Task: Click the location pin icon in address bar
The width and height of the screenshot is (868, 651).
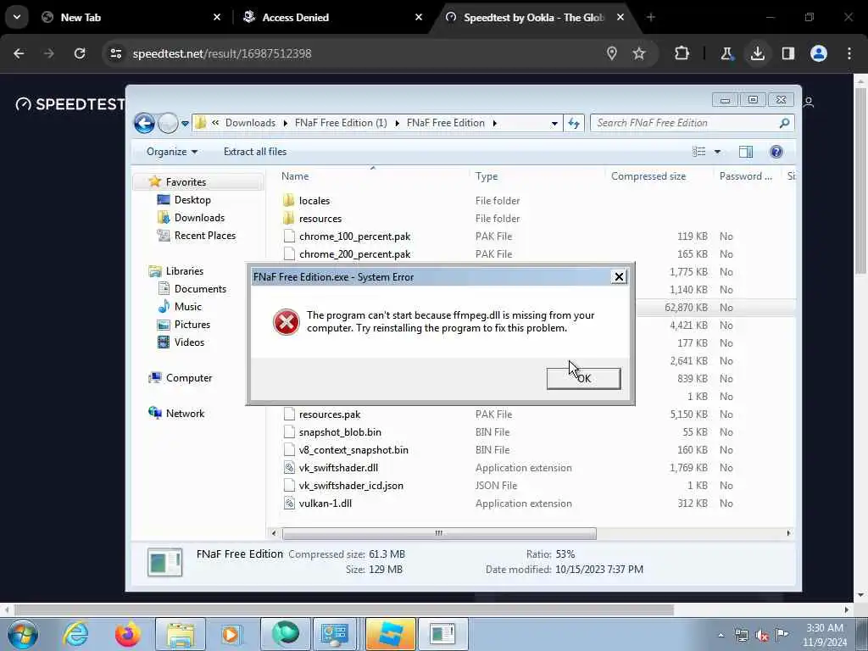Action: (x=612, y=53)
